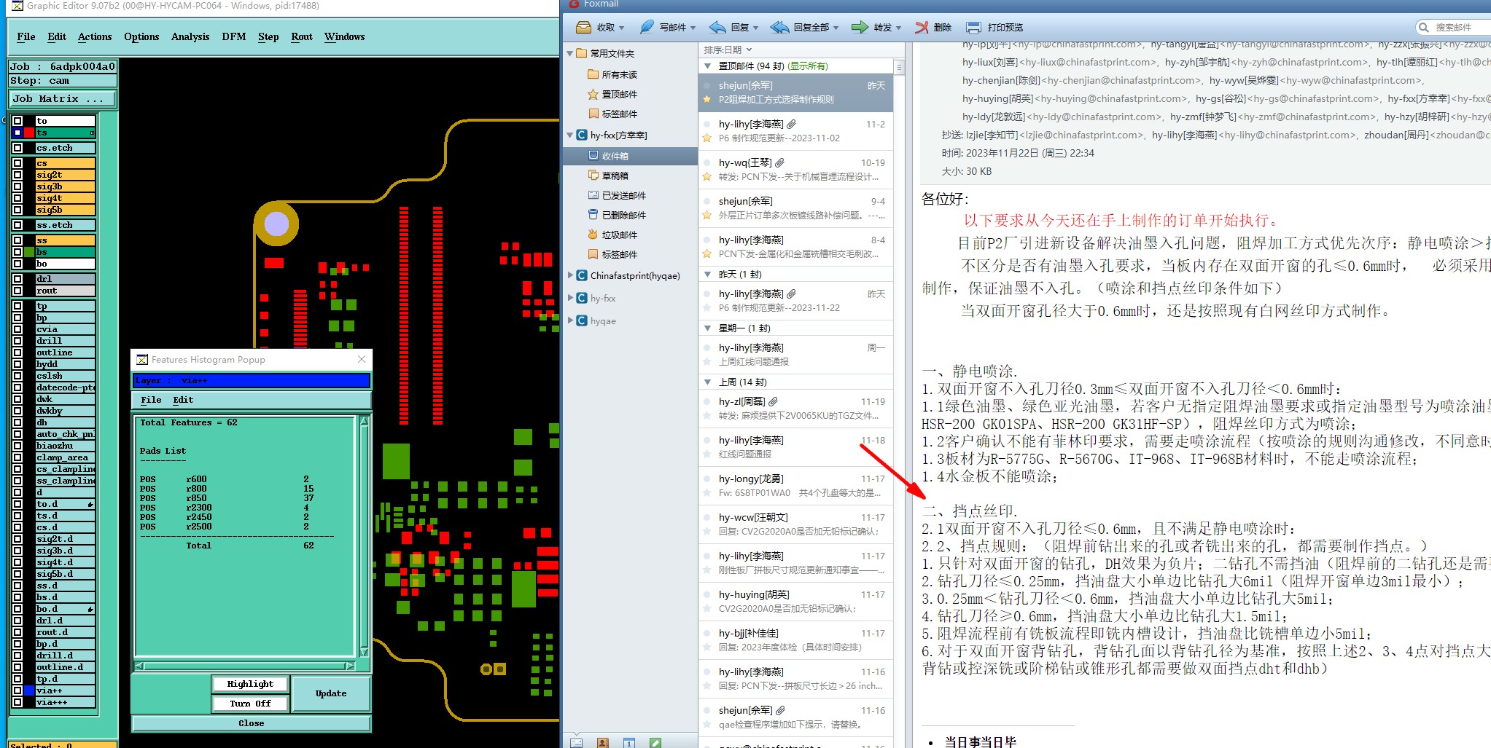The image size is (1491, 748).
Task: Click the star on hy-wq[王琴] email
Action: pyautogui.click(x=706, y=176)
